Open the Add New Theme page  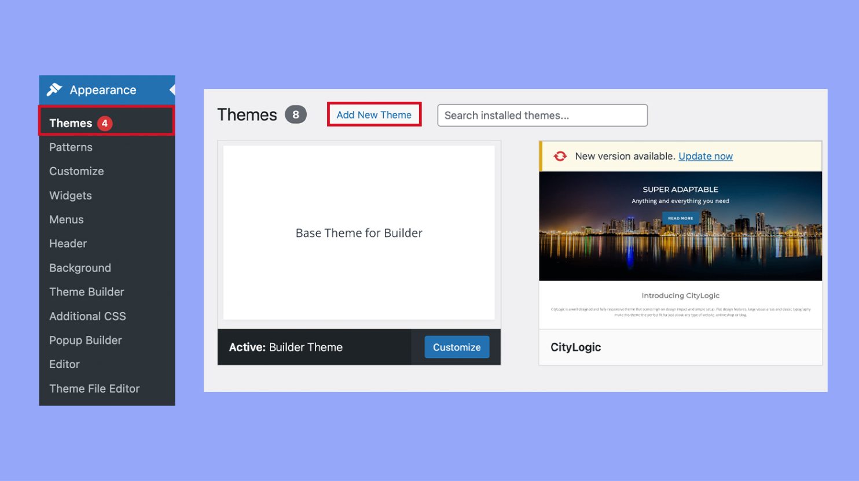[373, 114]
